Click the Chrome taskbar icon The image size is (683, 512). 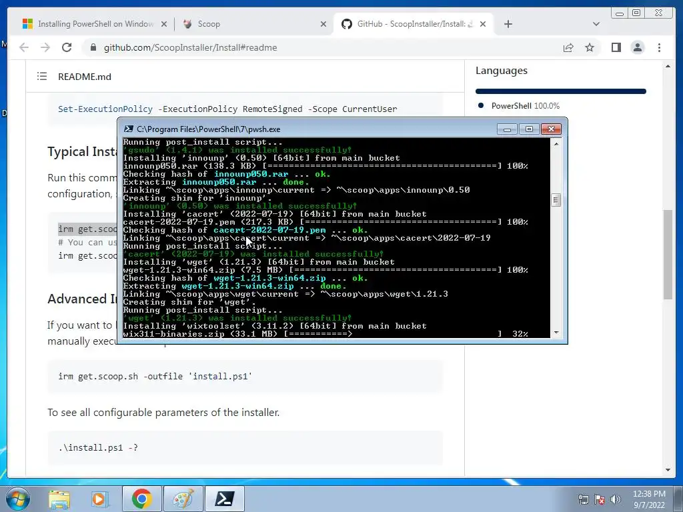pos(141,499)
